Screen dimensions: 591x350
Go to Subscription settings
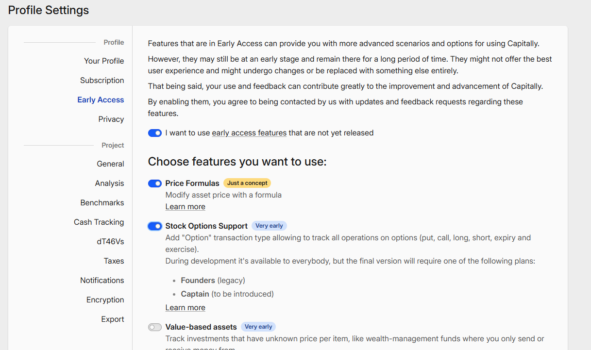click(x=102, y=80)
